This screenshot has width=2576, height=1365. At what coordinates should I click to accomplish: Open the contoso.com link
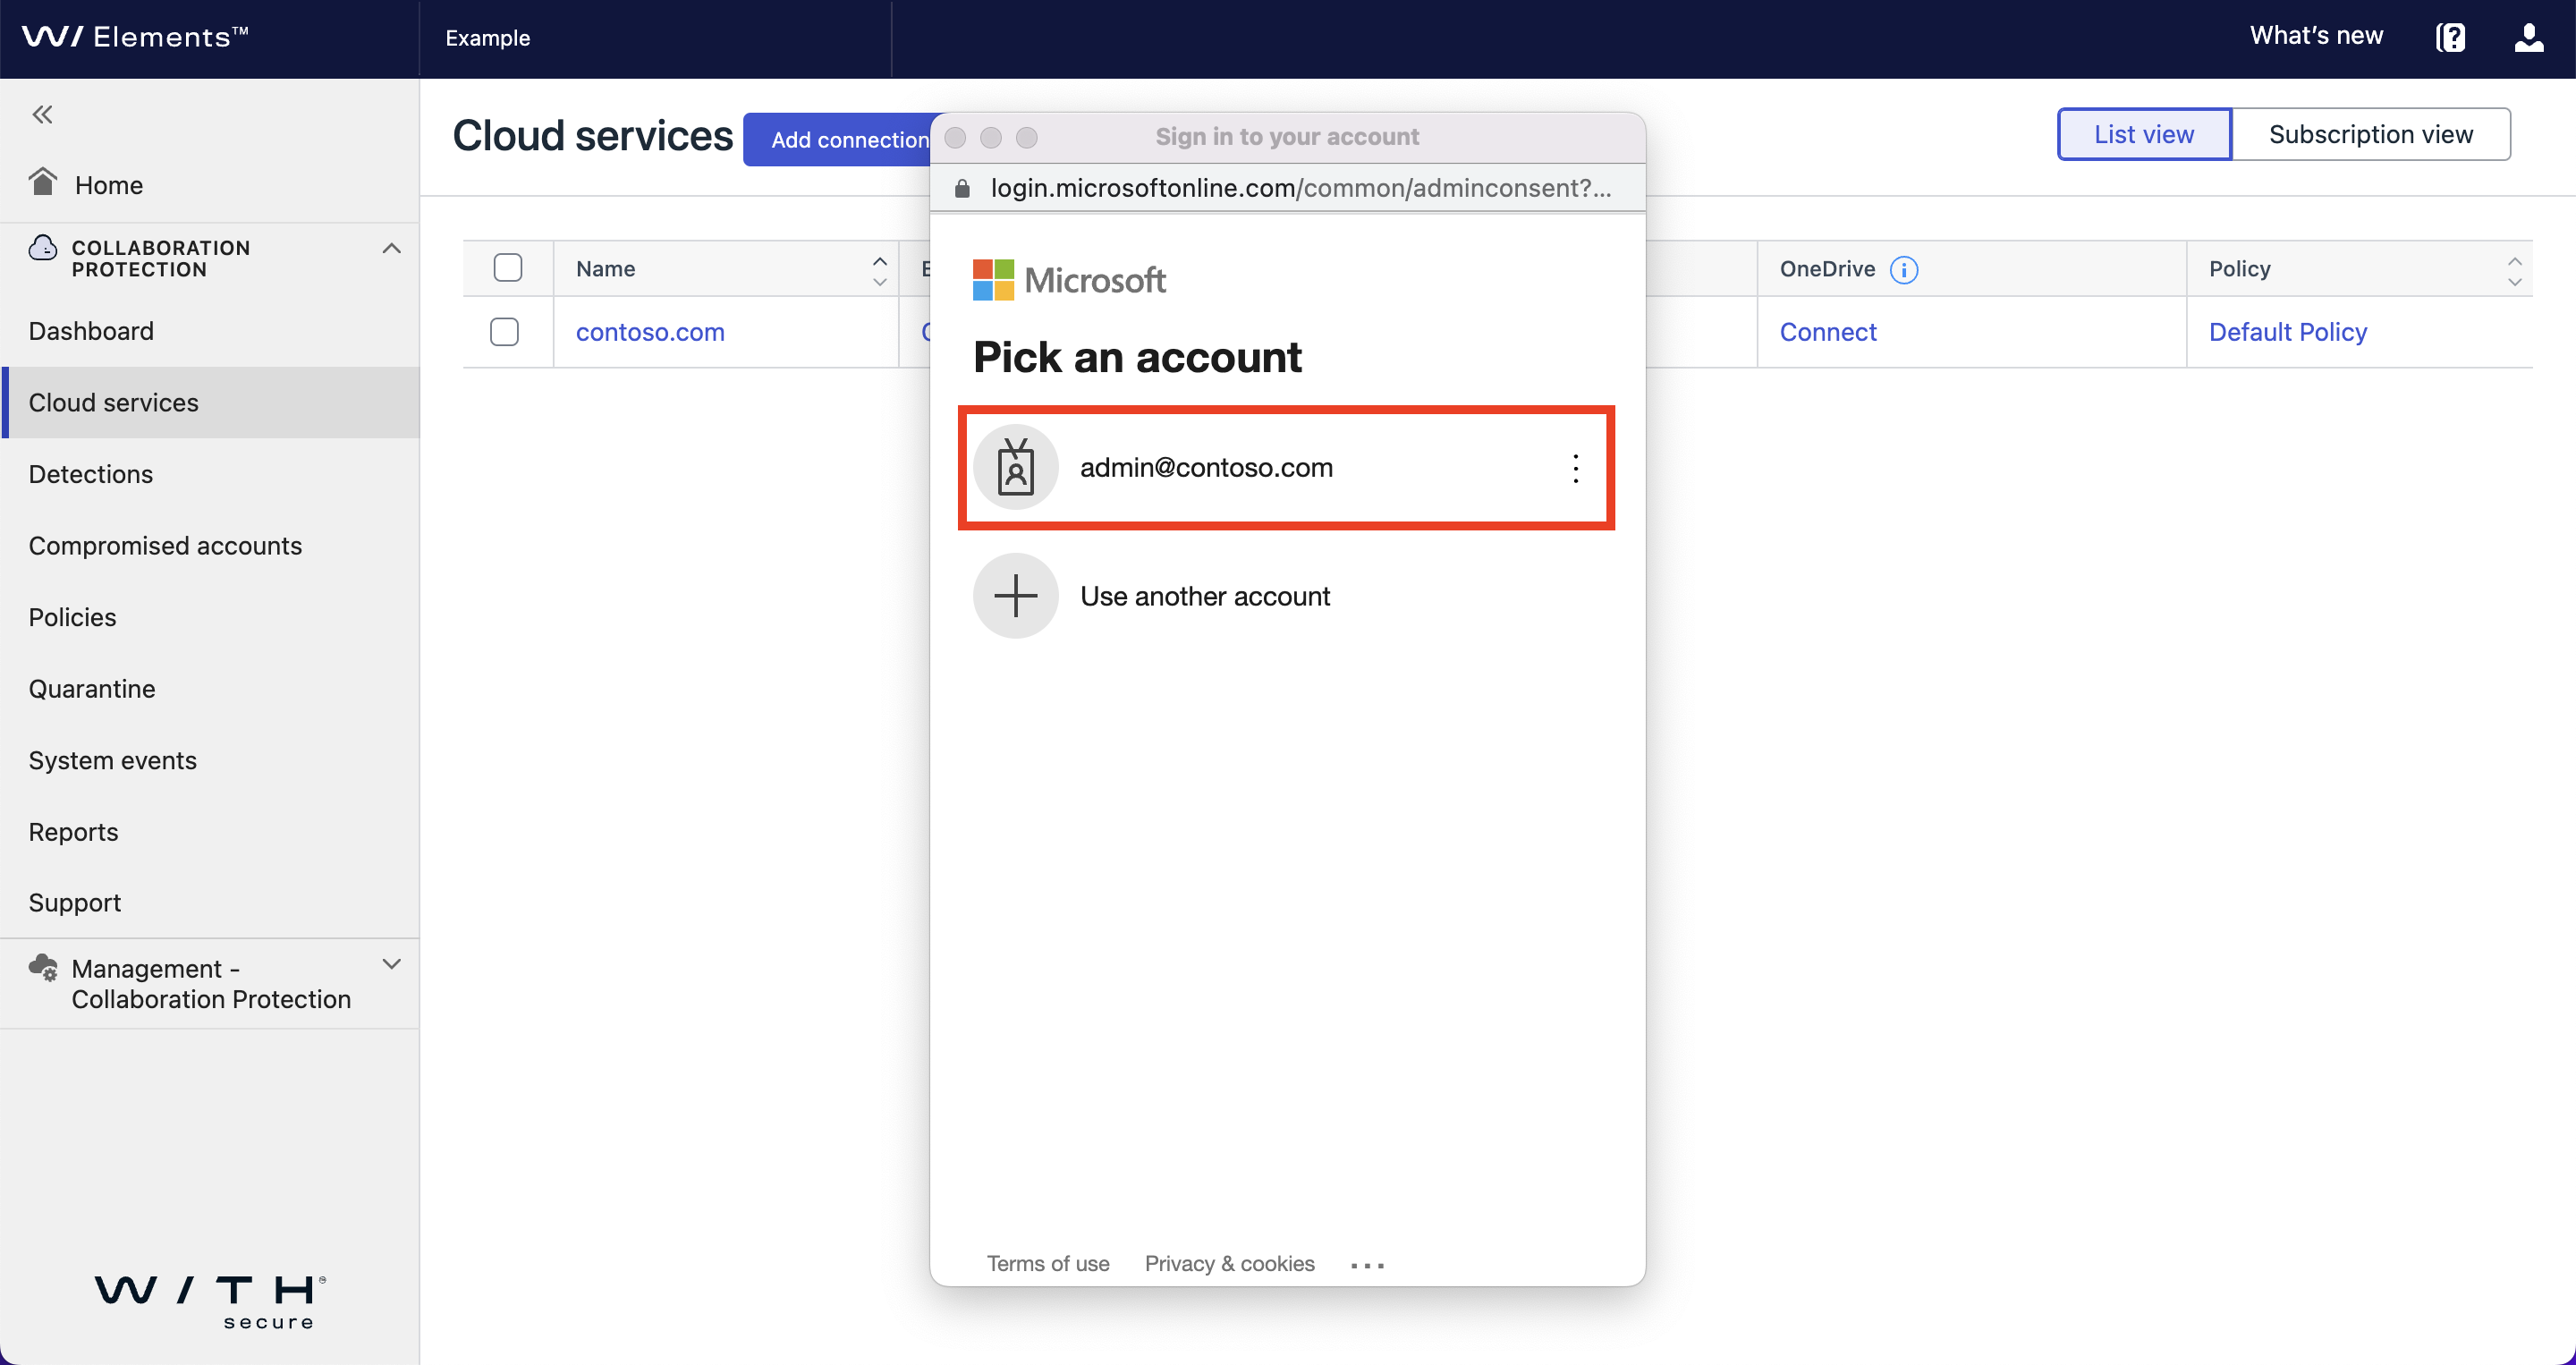click(x=650, y=332)
